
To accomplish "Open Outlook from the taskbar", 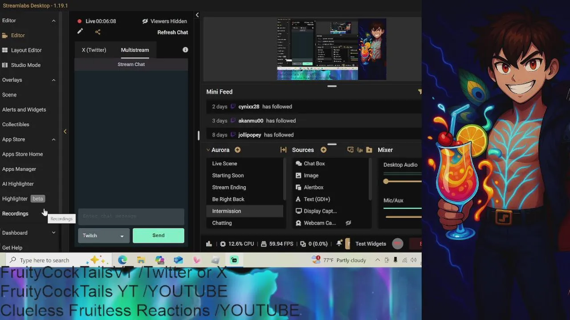I will [178, 260].
